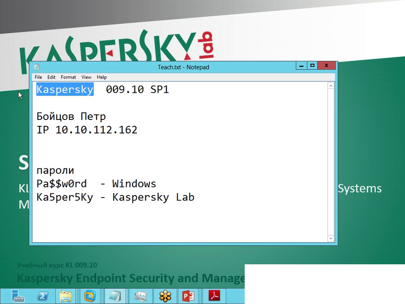Image resolution: width=405 pixels, height=304 pixels.
Task: Click the scrollbar up arrow in Notepad
Action: click(331, 86)
